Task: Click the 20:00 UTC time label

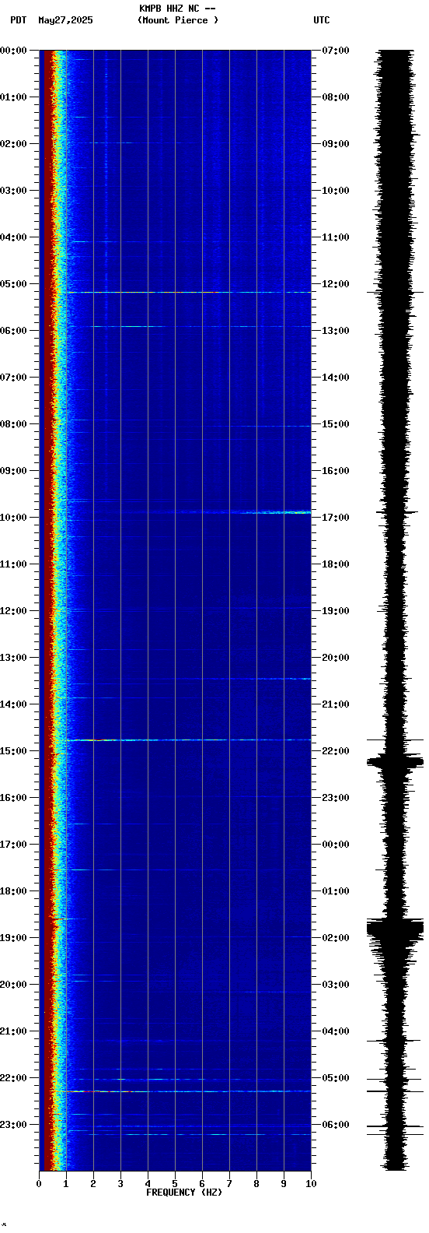Action: click(335, 658)
